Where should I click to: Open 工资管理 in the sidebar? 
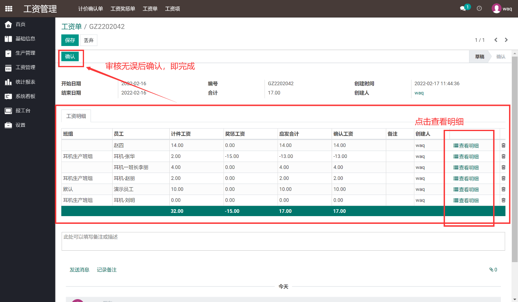pyautogui.click(x=25, y=68)
